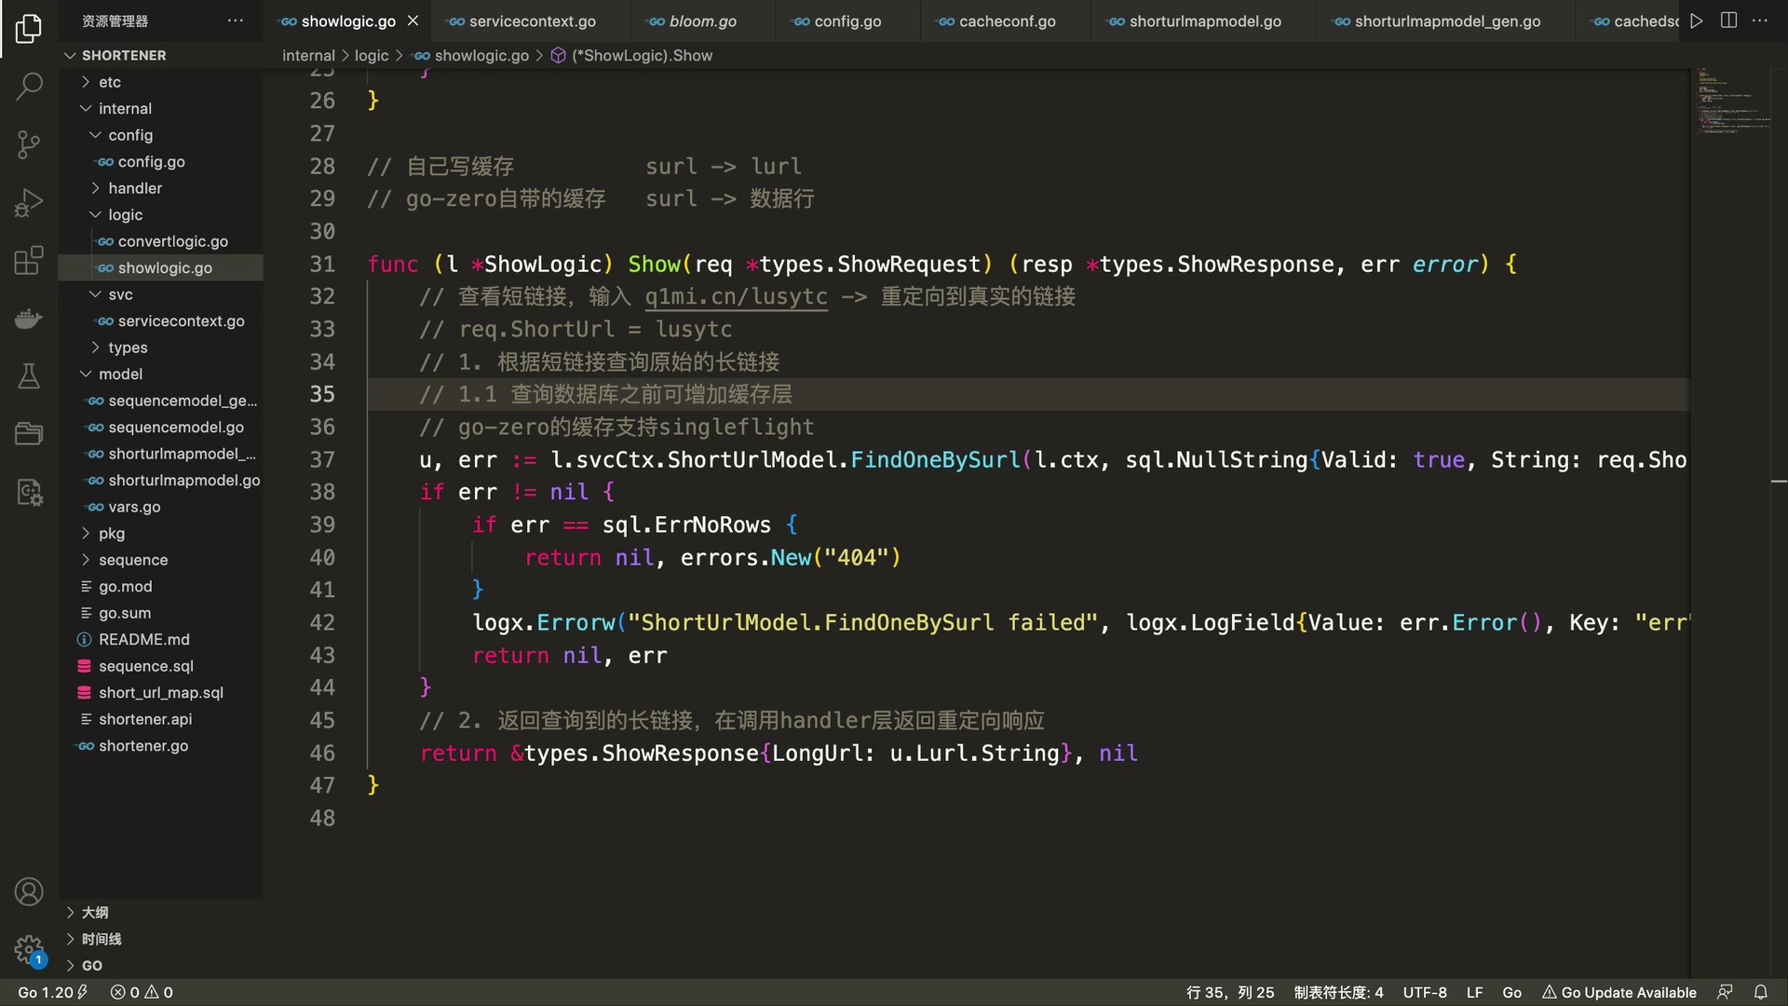Open the Extensions view
Screen dimensions: 1788x1006
coord(29,261)
